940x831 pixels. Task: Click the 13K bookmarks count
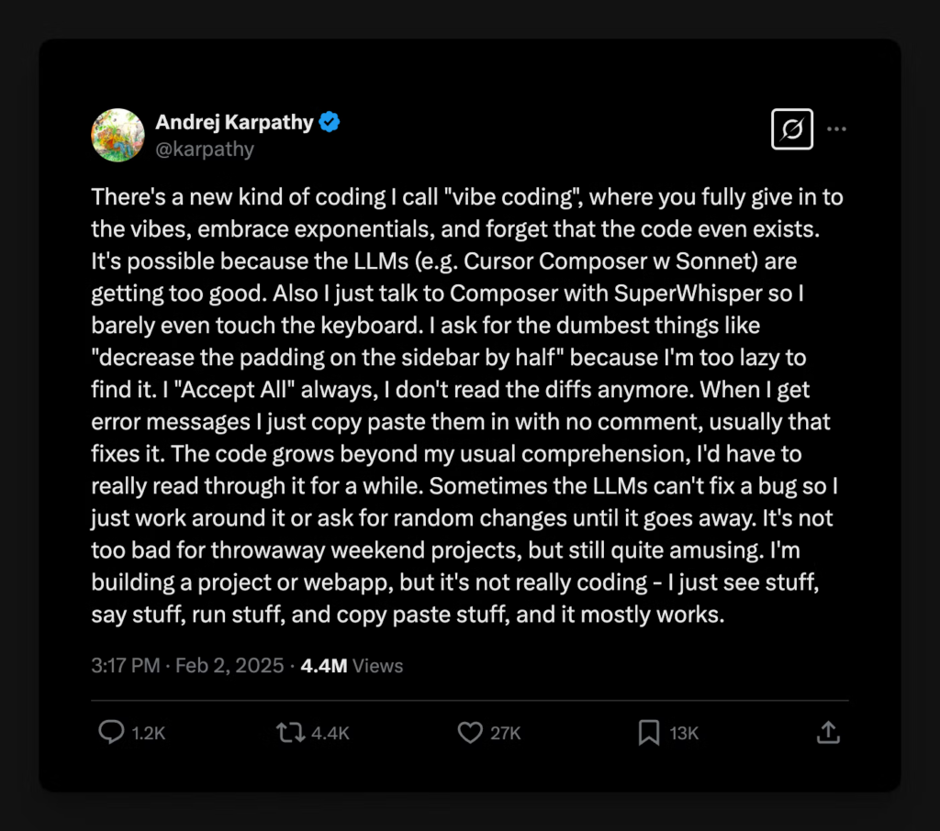[x=684, y=733]
